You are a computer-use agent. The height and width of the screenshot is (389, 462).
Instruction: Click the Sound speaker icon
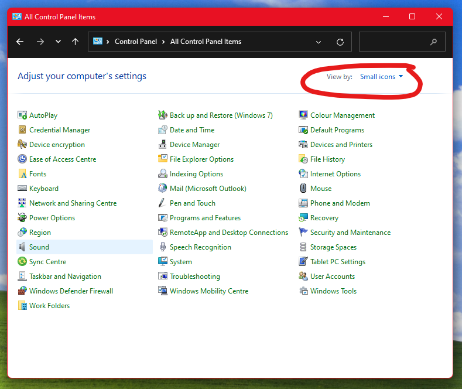point(22,247)
